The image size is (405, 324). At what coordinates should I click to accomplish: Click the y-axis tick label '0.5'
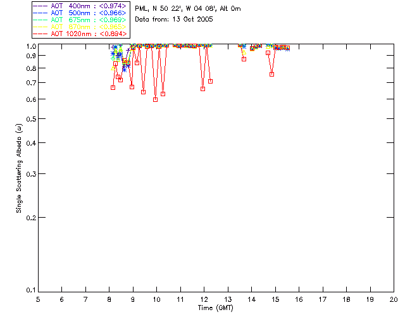coord(31,119)
